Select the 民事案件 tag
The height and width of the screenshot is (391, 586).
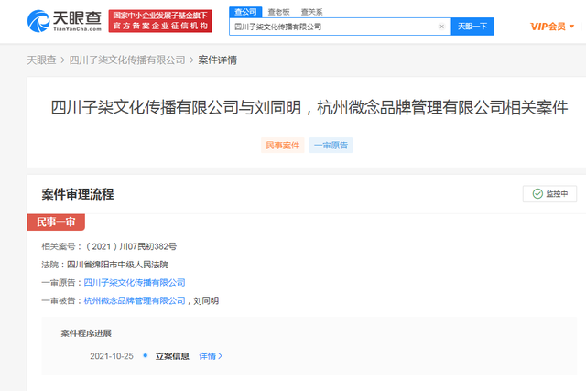pos(283,145)
